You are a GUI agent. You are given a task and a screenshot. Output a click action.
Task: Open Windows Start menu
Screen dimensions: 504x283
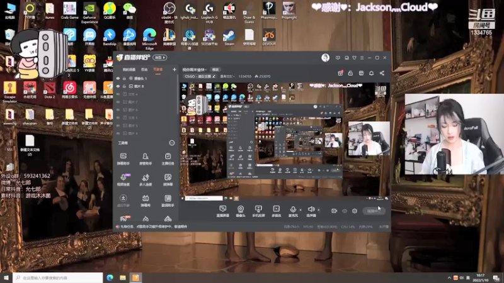point(6,277)
